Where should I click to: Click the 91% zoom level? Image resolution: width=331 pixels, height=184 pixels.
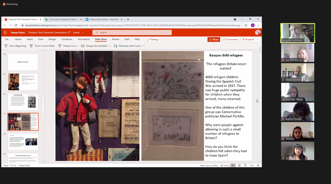[x=252, y=165]
